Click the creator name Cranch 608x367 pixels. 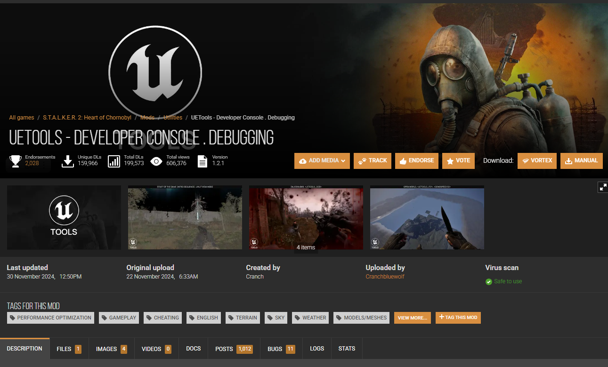(255, 277)
